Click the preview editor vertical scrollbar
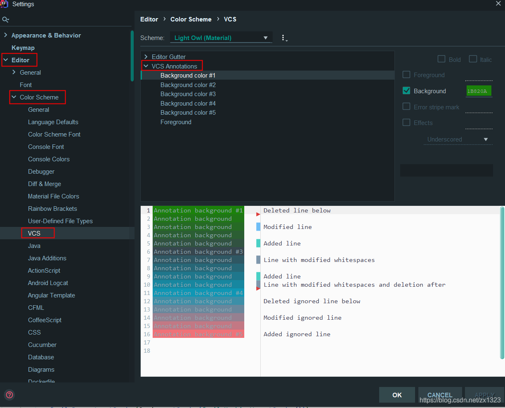Viewport: 505px width, 408px height. click(502, 283)
